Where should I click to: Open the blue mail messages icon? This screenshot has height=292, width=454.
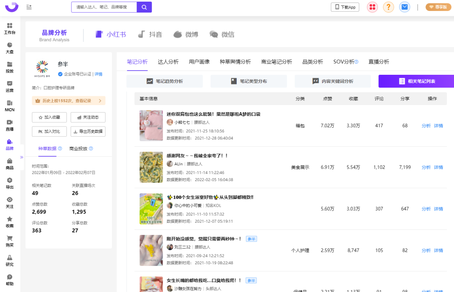[404, 7]
